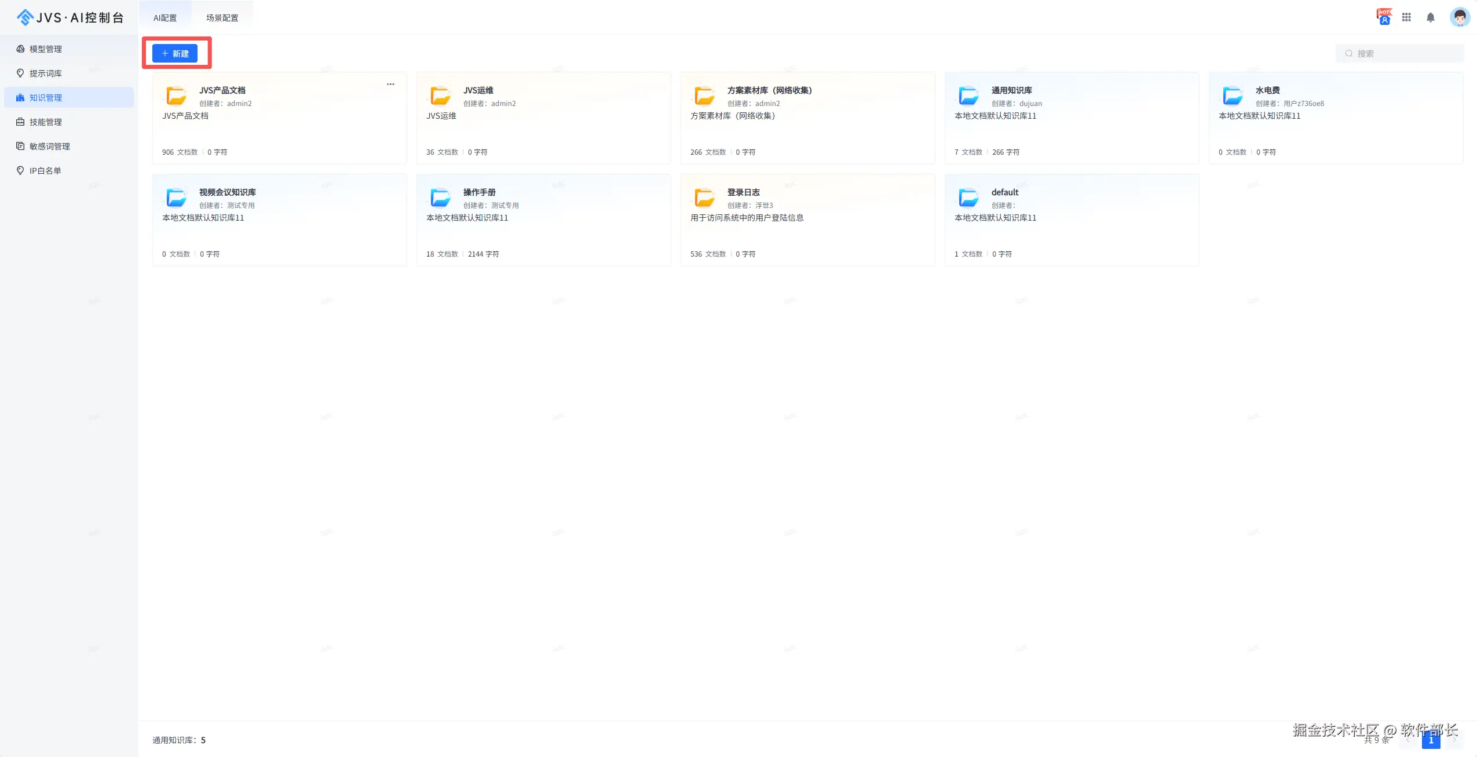The width and height of the screenshot is (1477, 757).
Task: Open the 通用知识库 blue folder icon
Action: 968,96
